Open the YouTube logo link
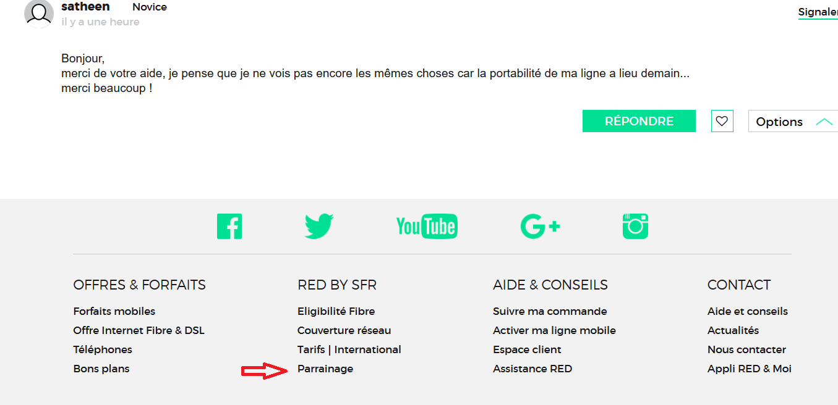The width and height of the screenshot is (838, 405). click(x=427, y=227)
